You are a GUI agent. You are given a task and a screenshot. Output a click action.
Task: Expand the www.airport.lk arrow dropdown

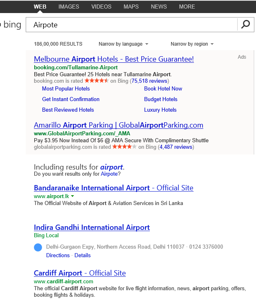click(72, 196)
